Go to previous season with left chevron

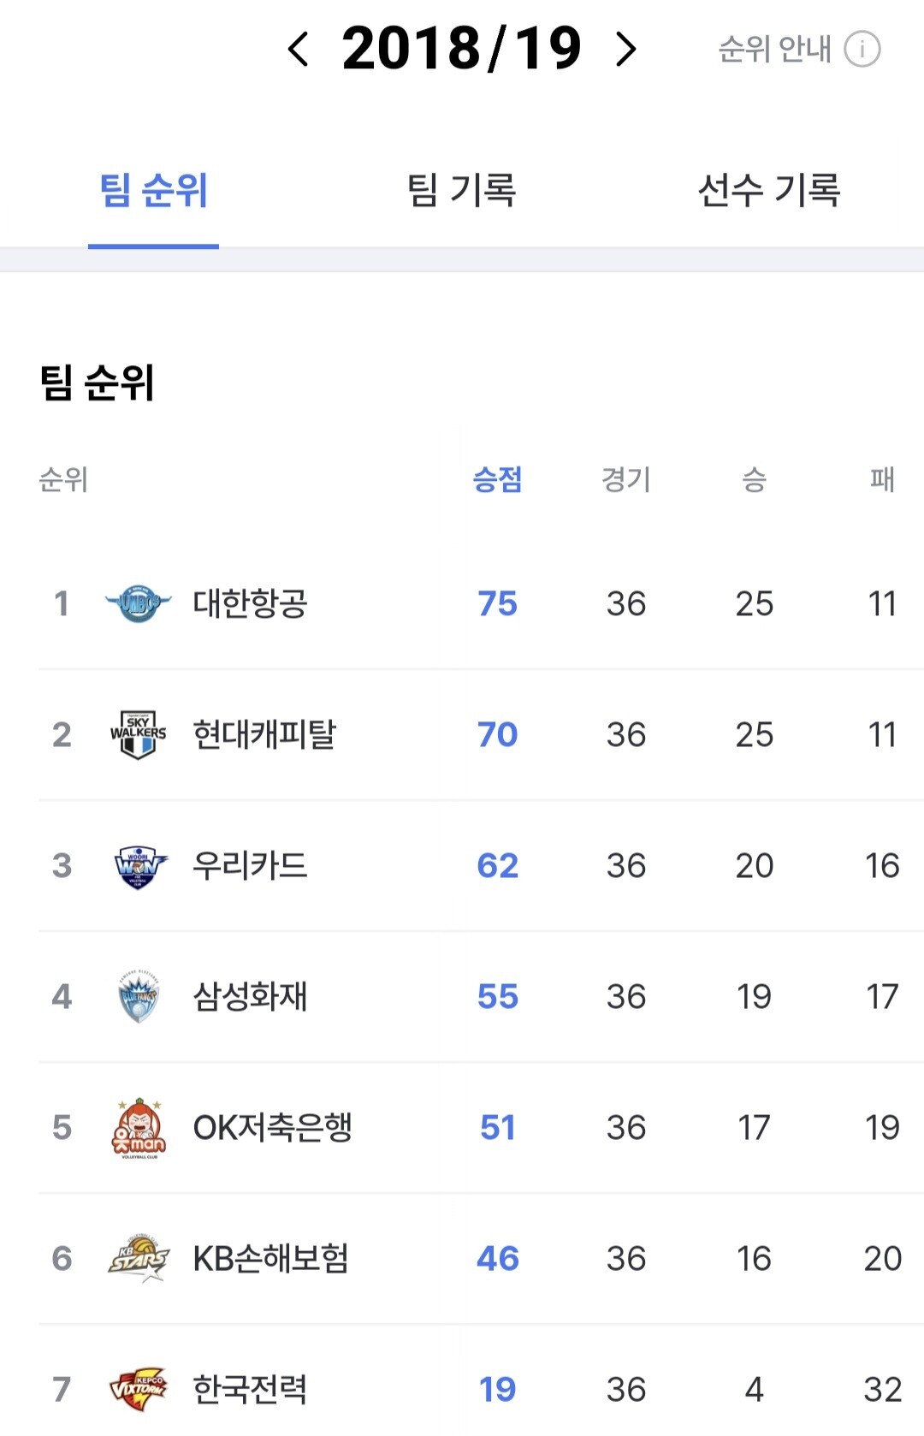click(x=298, y=49)
